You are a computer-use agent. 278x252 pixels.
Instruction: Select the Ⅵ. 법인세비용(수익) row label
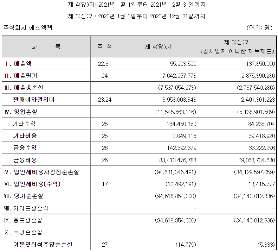coord(32,184)
